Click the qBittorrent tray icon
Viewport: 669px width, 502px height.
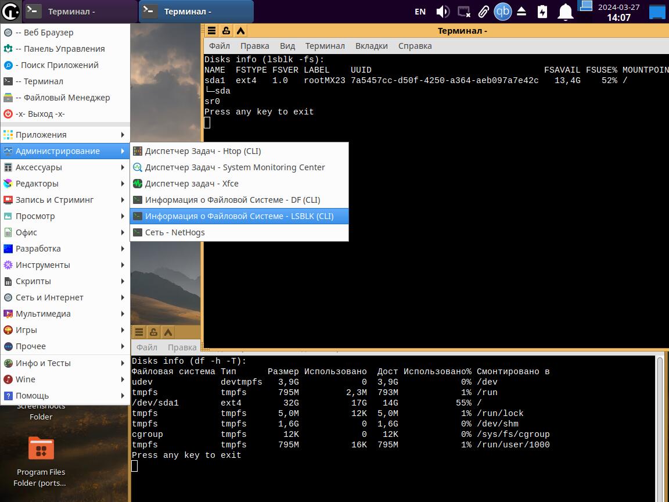(502, 12)
